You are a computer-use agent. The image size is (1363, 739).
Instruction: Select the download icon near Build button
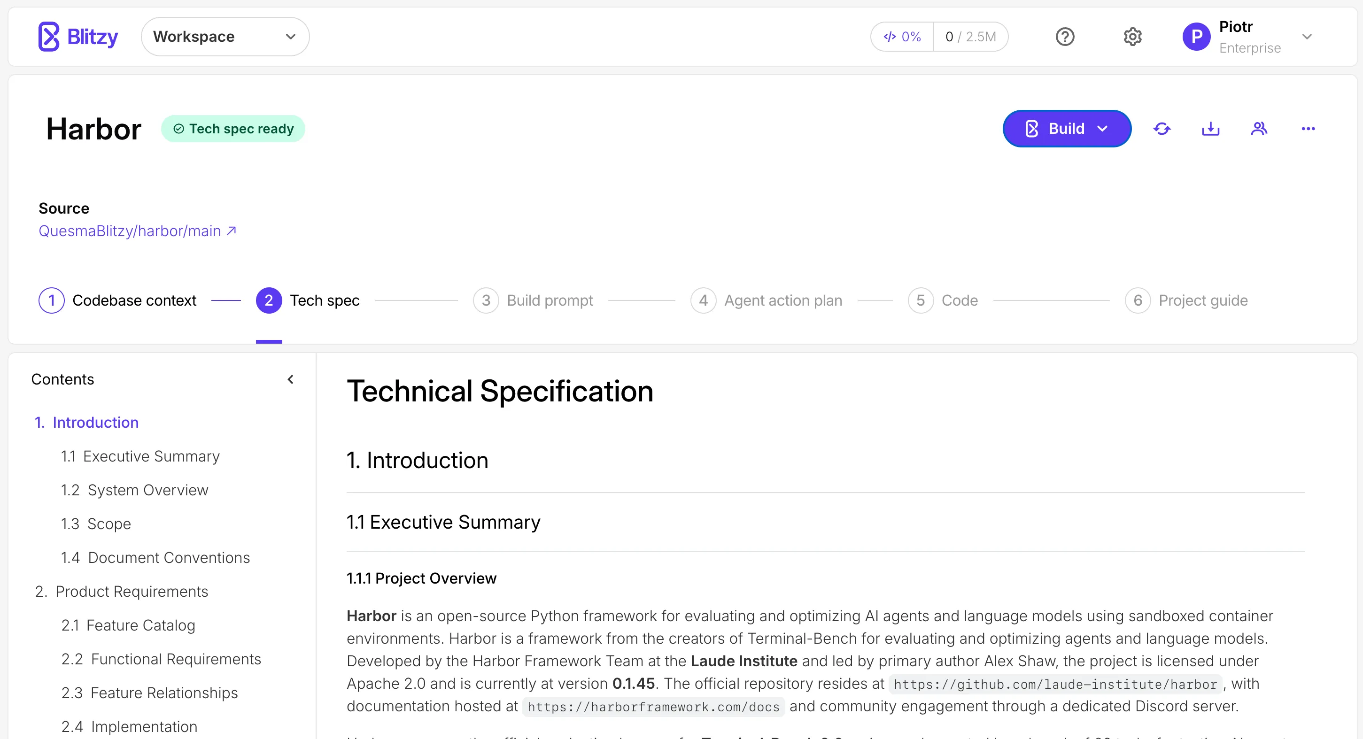pyautogui.click(x=1211, y=129)
